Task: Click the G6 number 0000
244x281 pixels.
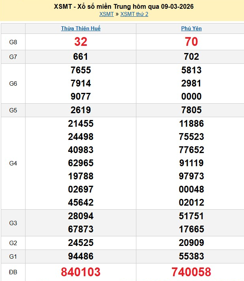Action: coord(191,96)
